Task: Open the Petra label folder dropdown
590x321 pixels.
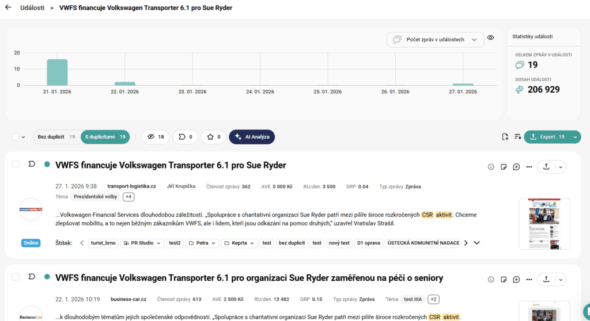Action: pyautogui.click(x=202, y=243)
